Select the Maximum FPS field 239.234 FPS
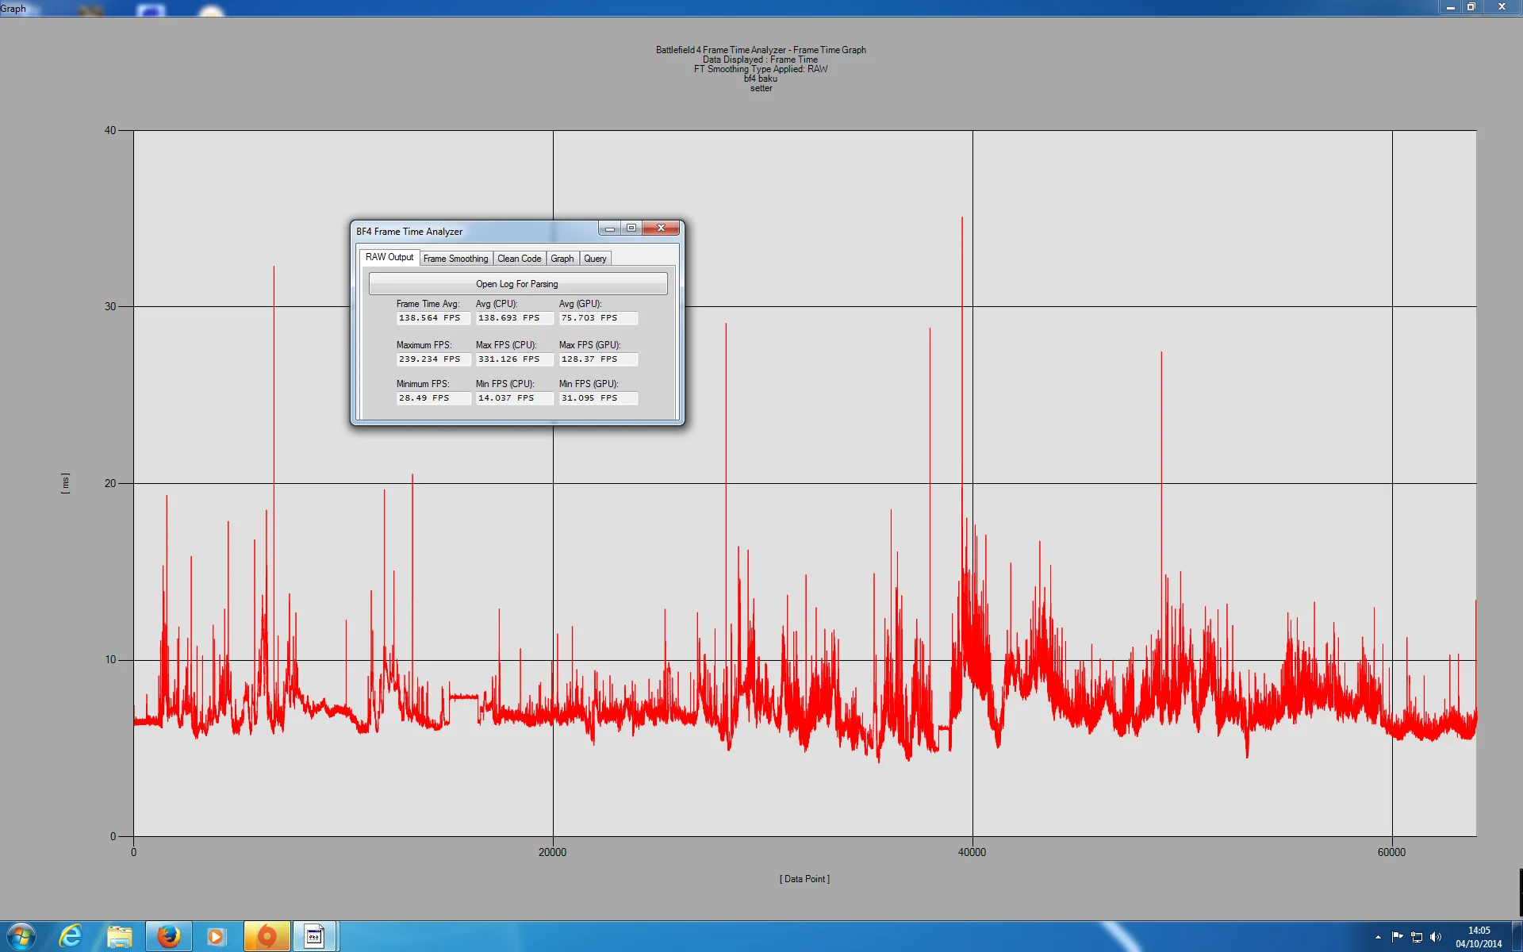The width and height of the screenshot is (1523, 952). [x=433, y=359]
